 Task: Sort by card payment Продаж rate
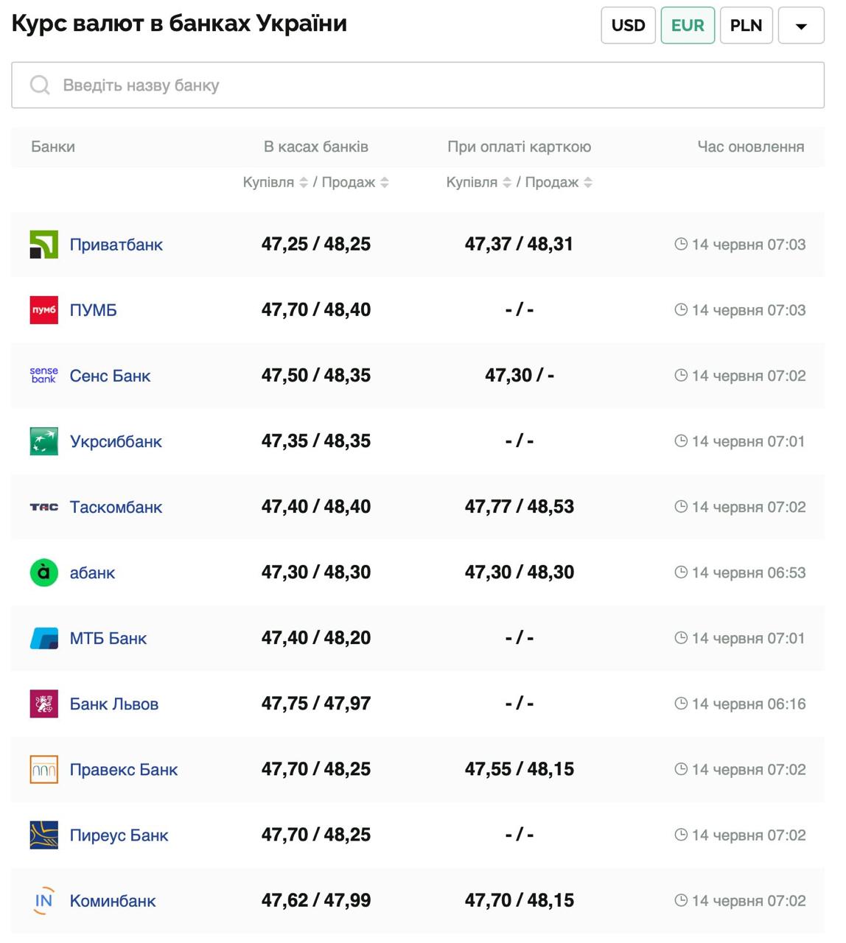pyautogui.click(x=587, y=183)
